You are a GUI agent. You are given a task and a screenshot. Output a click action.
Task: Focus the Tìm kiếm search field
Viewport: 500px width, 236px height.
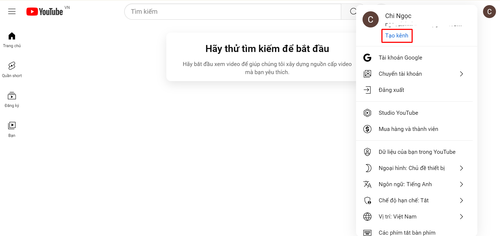tap(233, 12)
